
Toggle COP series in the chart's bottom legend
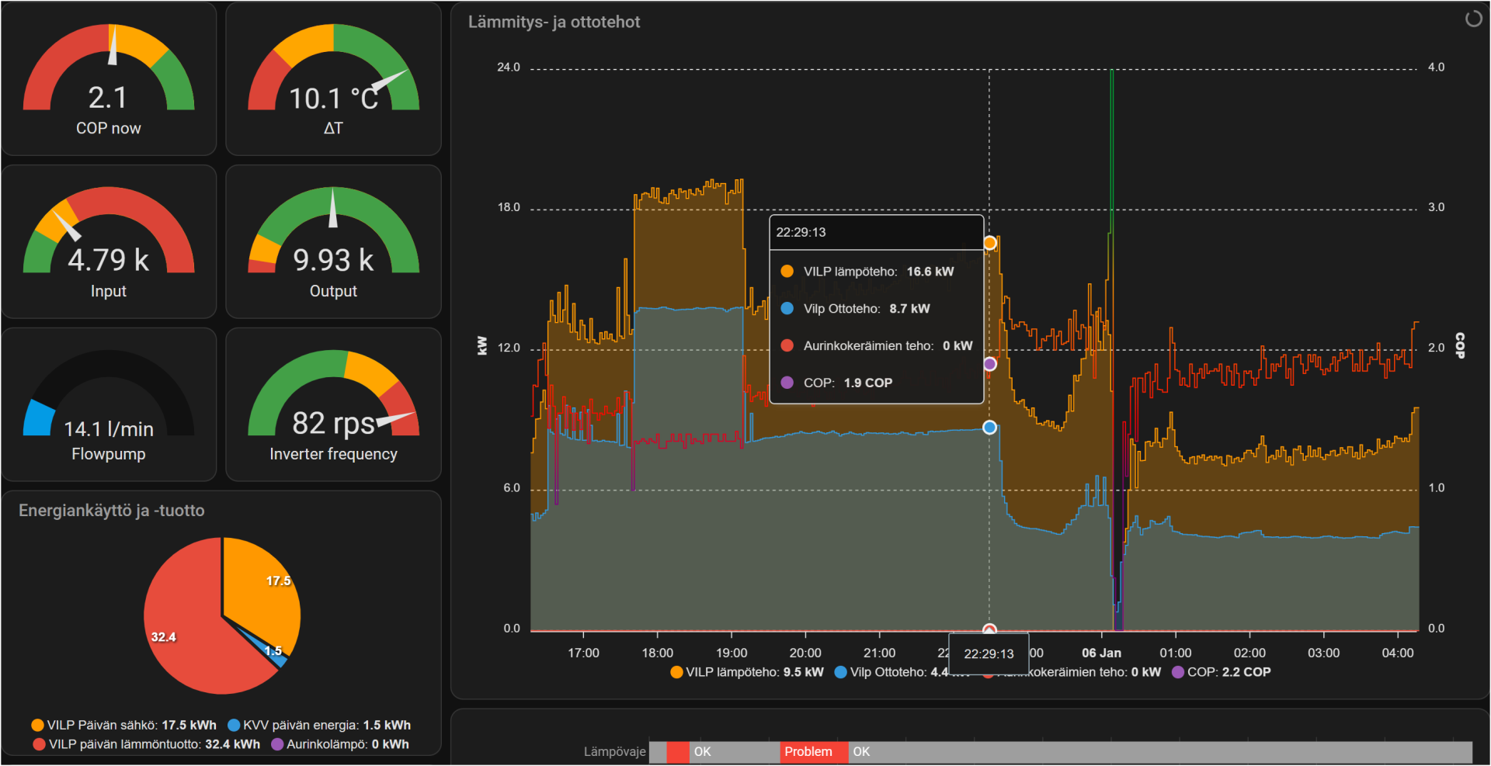1222,672
